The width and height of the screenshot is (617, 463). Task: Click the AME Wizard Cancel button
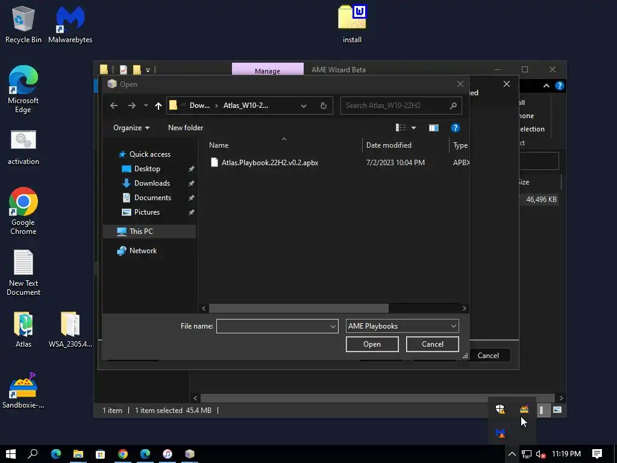(x=488, y=356)
